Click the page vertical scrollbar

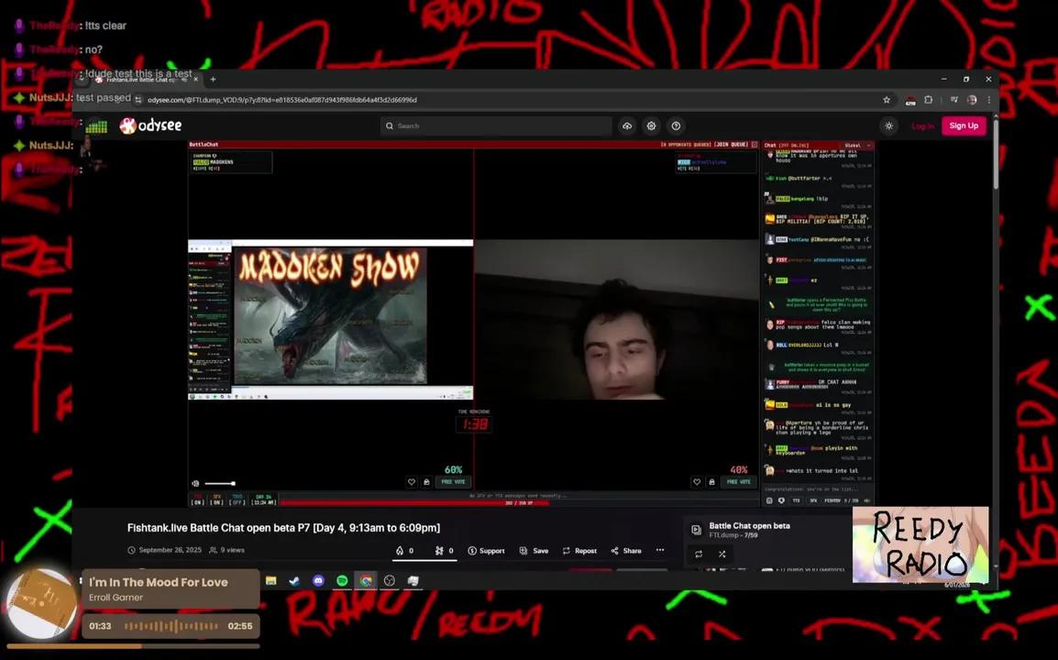tap(995, 154)
